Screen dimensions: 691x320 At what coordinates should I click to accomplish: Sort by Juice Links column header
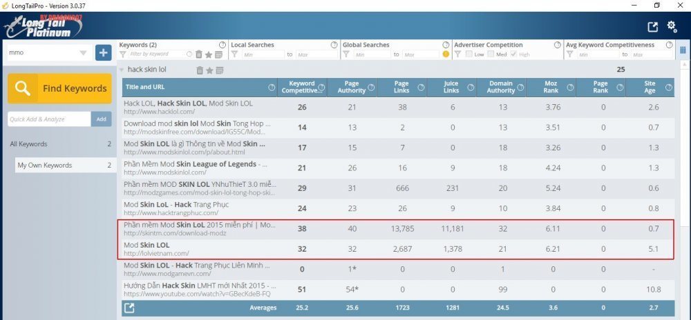tap(451, 87)
